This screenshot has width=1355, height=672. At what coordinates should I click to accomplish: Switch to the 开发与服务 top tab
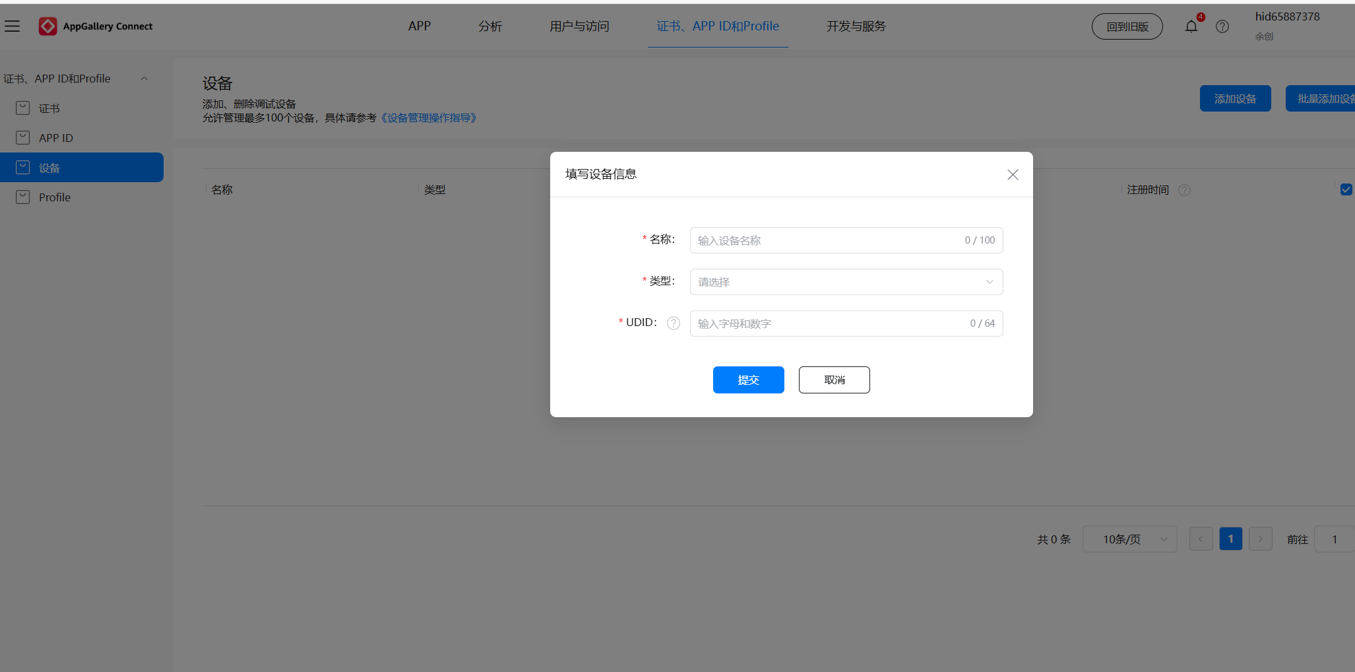(x=856, y=26)
